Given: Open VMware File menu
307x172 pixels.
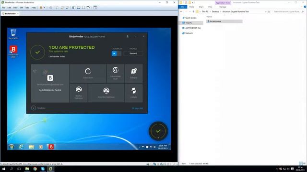Looking at the screenshot, I should pyautogui.click(x=3, y=8).
